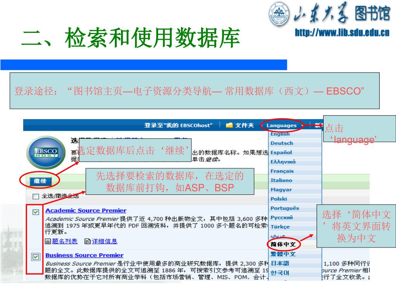The image size is (396, 297).
Task: Open the Academic Source Premier link
Action: (x=86, y=211)
